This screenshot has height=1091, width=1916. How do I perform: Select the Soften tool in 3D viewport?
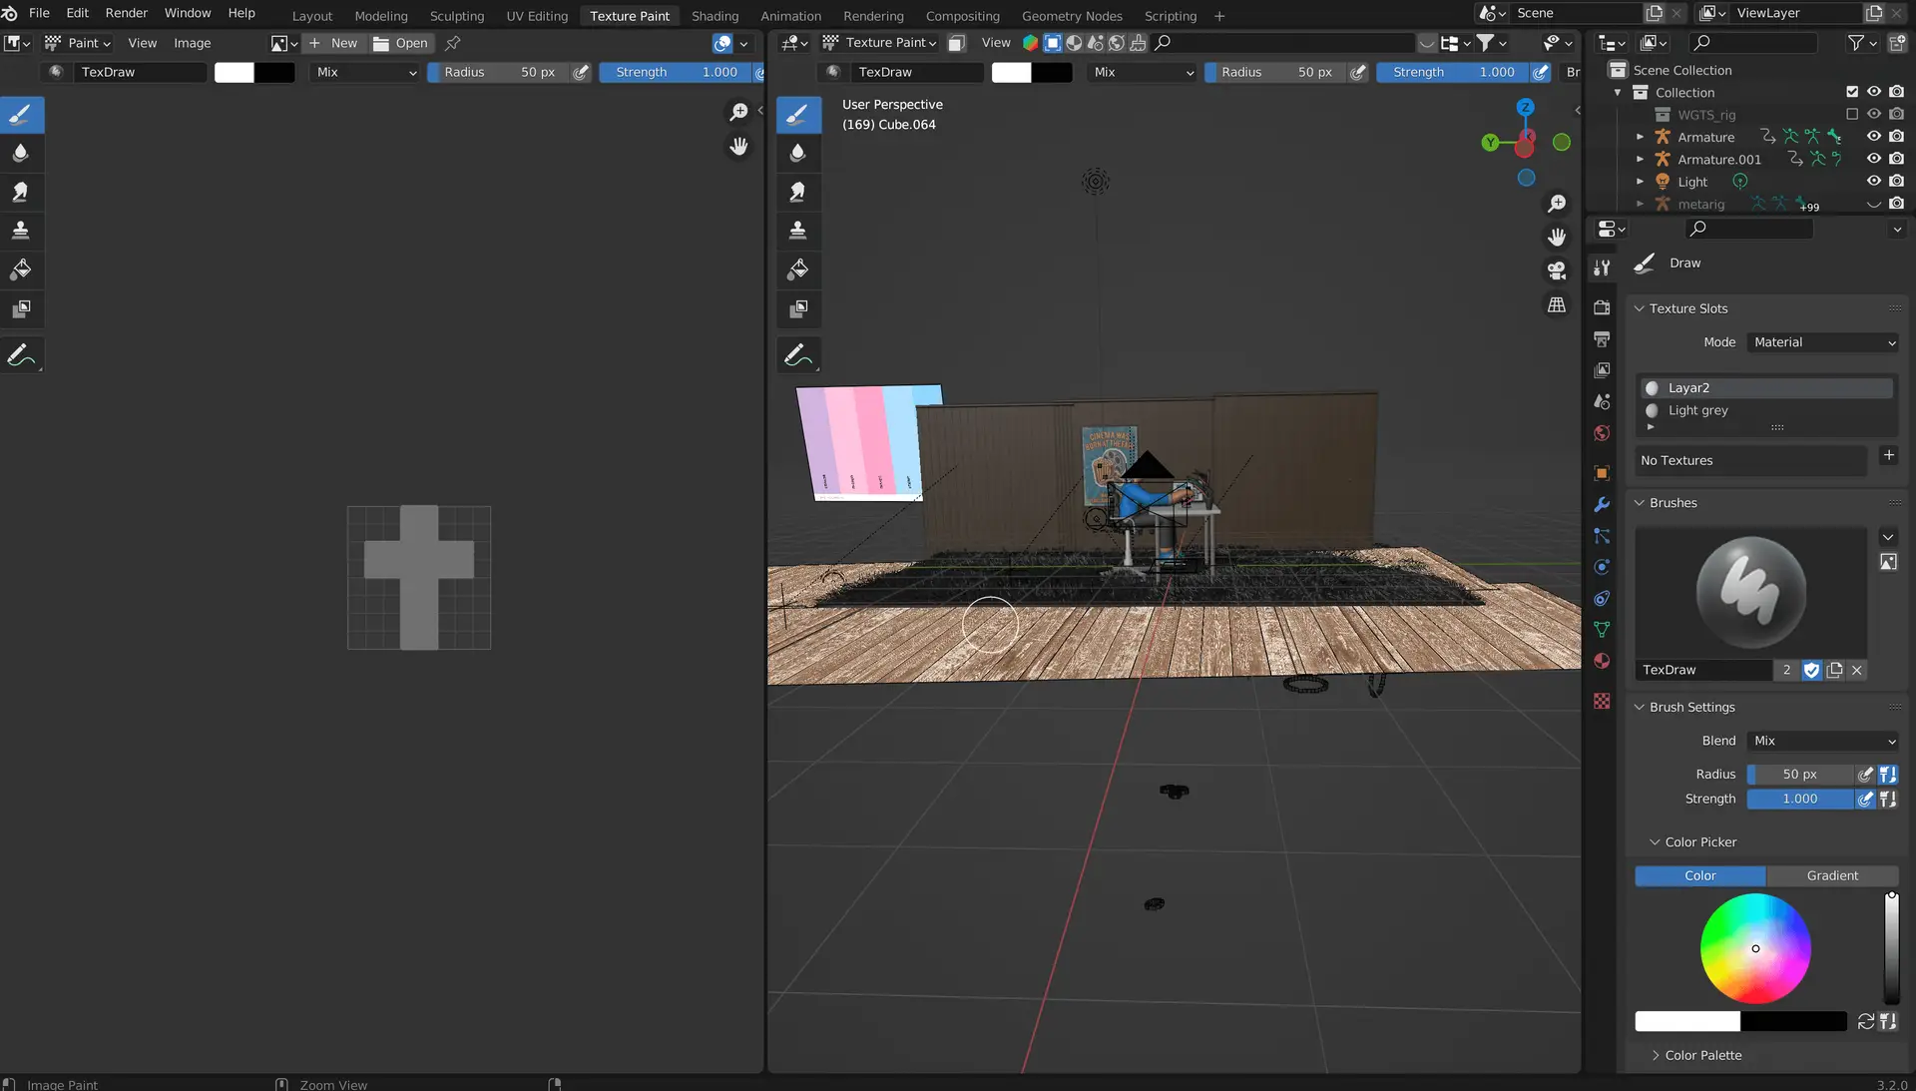[x=797, y=153]
